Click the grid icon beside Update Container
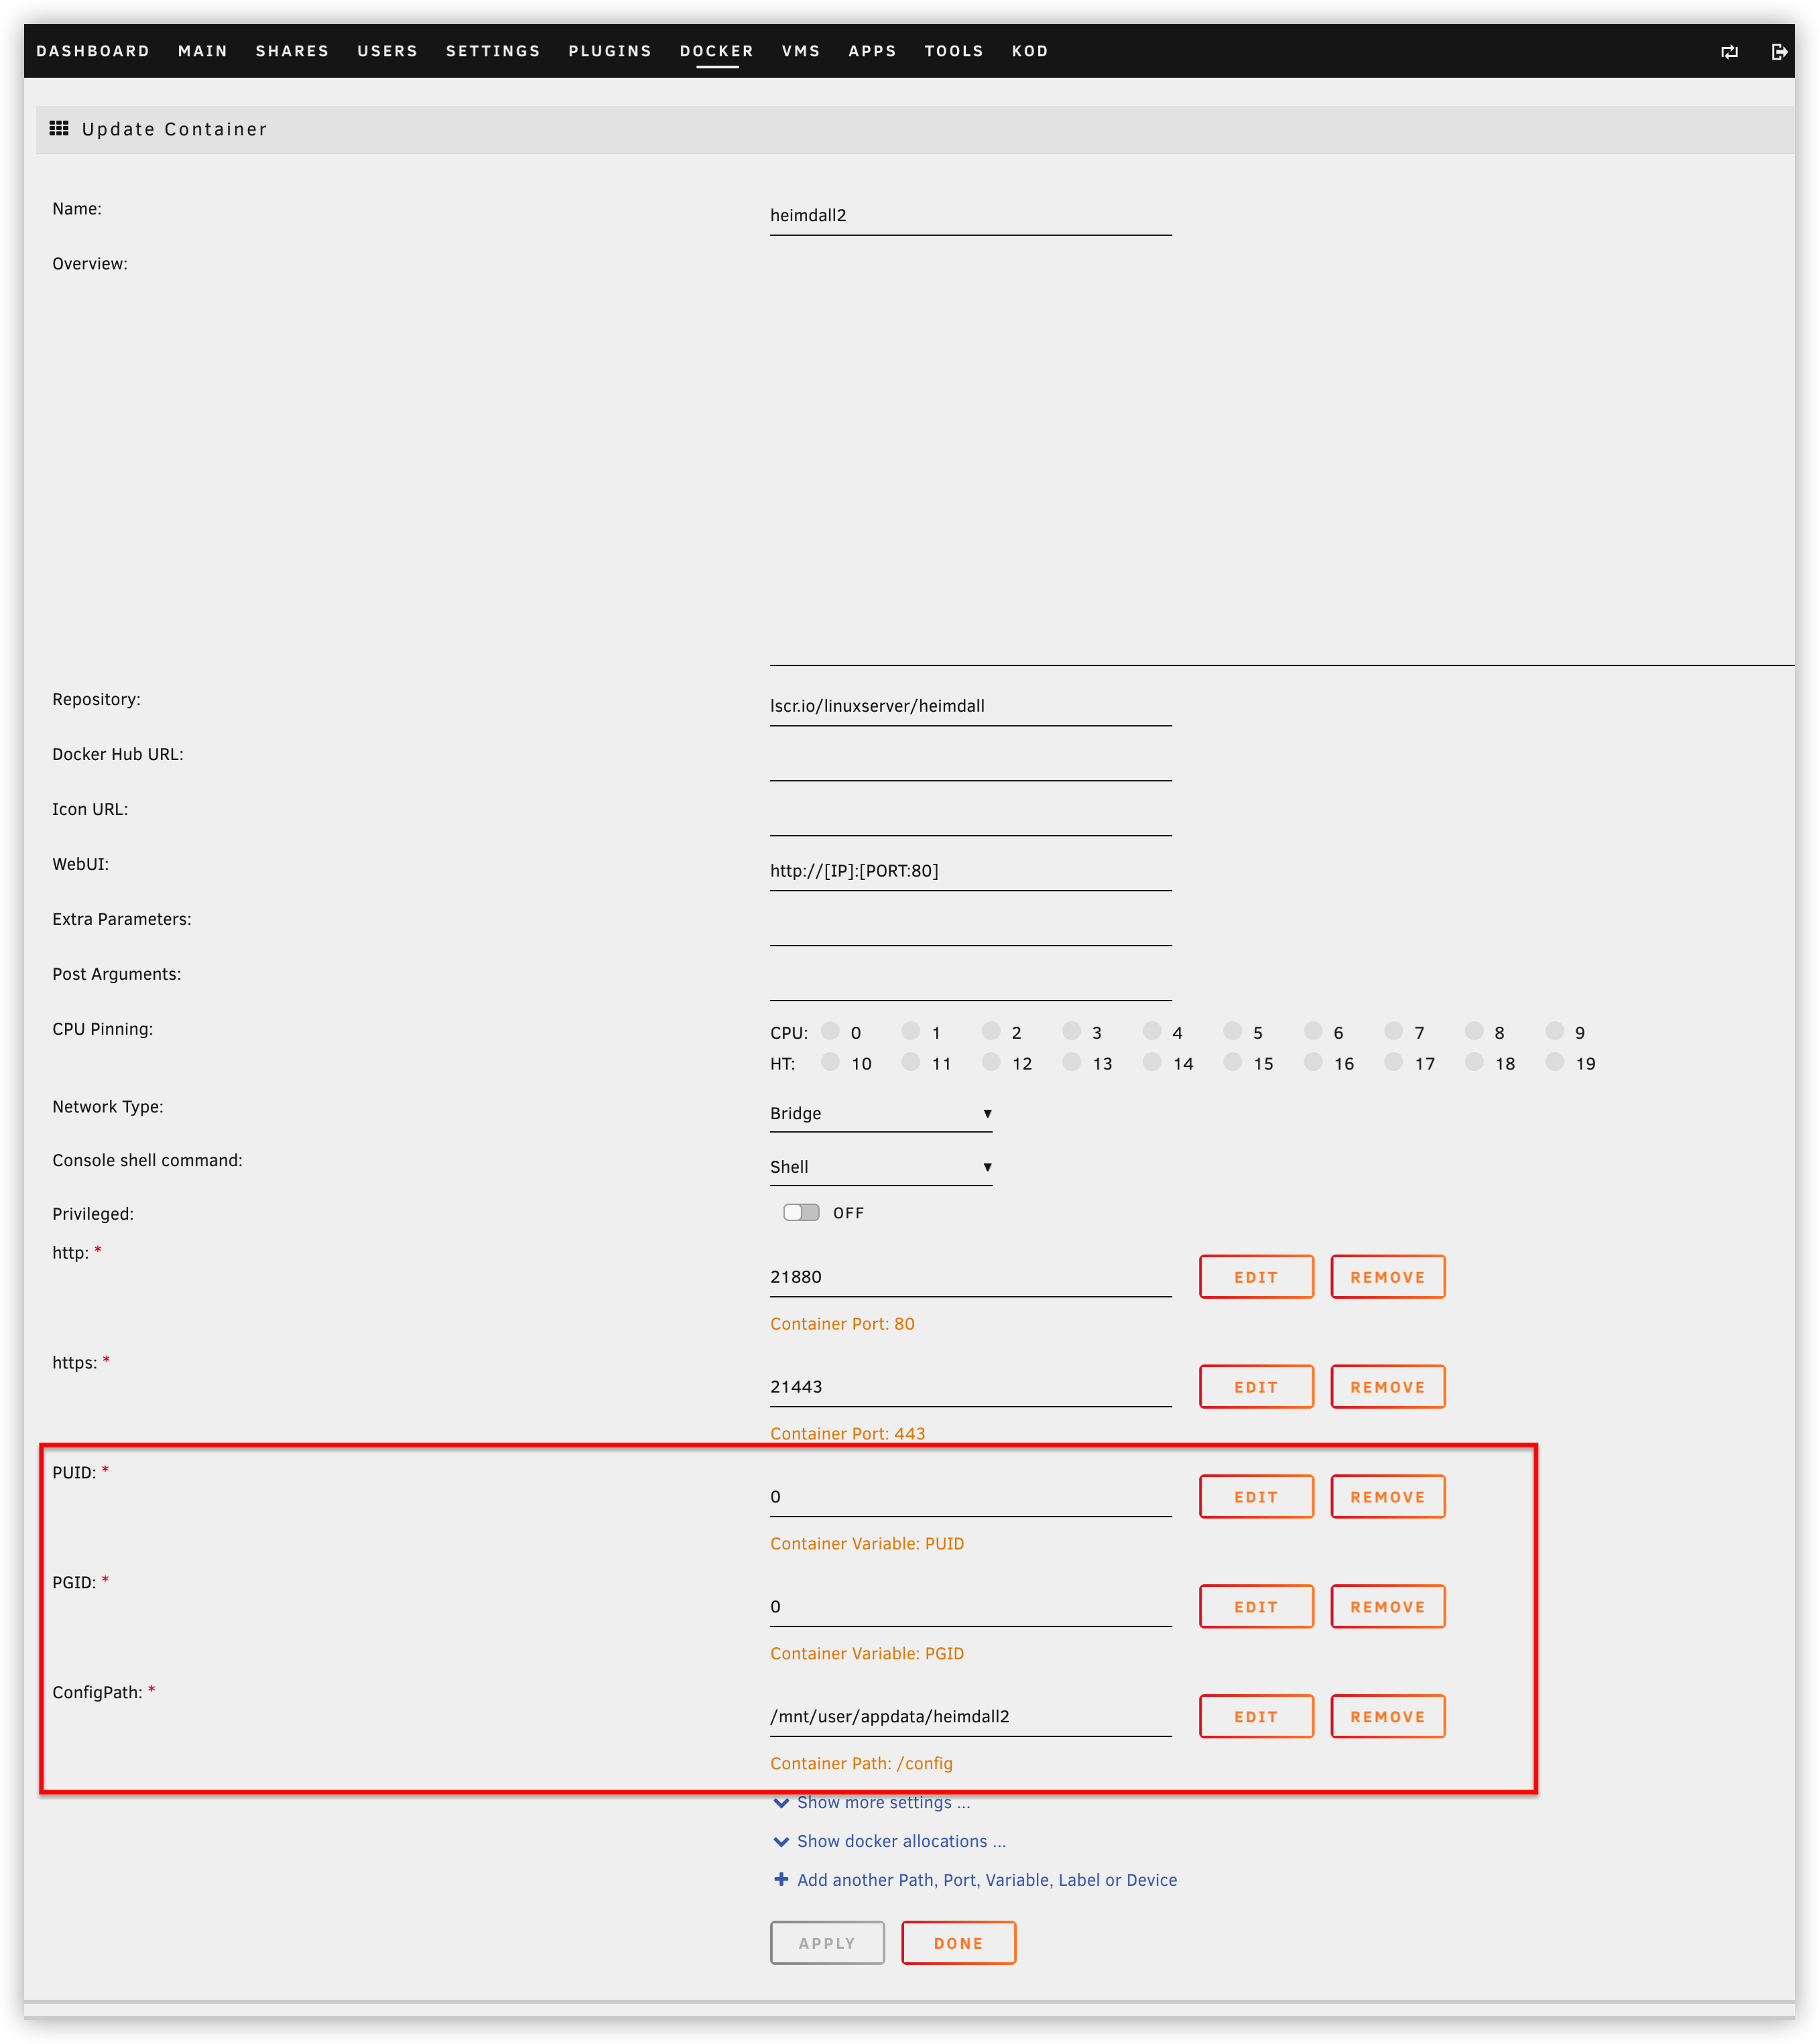This screenshot has width=1819, height=2044. (x=59, y=128)
